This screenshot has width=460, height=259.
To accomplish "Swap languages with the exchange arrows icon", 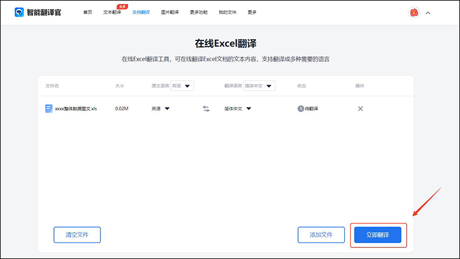I will (206, 109).
